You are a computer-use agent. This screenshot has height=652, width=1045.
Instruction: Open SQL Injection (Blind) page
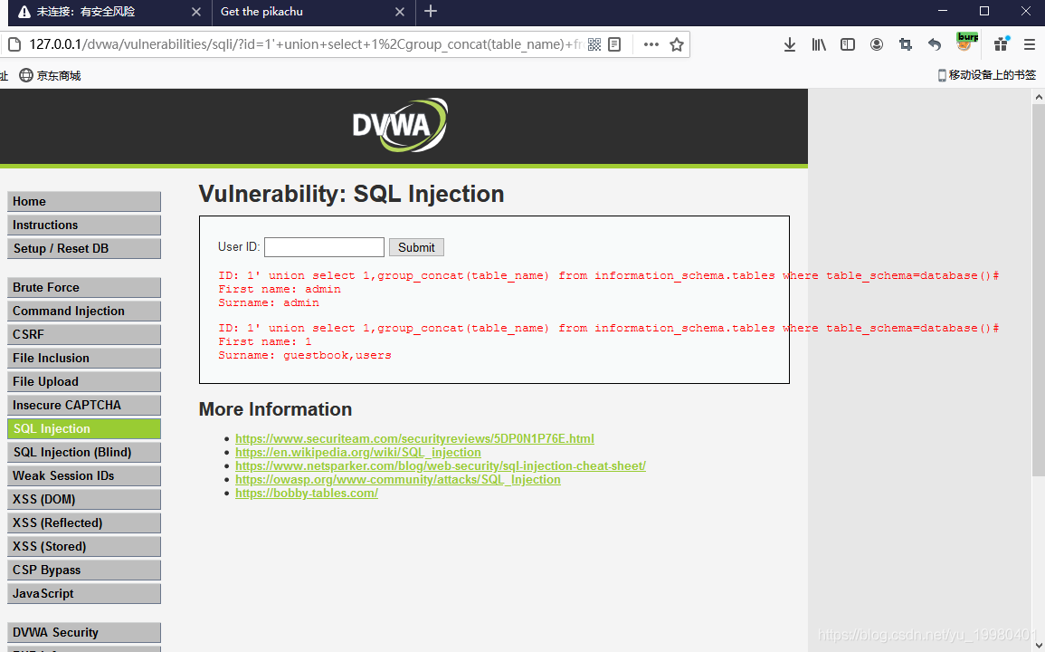84,453
